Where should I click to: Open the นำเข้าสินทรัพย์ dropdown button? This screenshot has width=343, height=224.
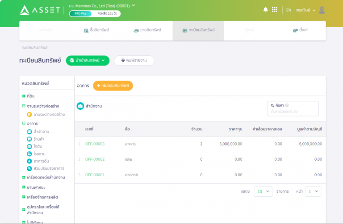click(x=88, y=61)
